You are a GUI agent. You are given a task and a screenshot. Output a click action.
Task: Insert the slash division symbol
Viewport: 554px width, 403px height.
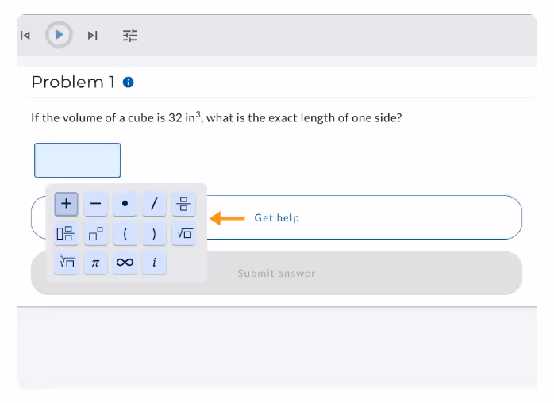(154, 204)
